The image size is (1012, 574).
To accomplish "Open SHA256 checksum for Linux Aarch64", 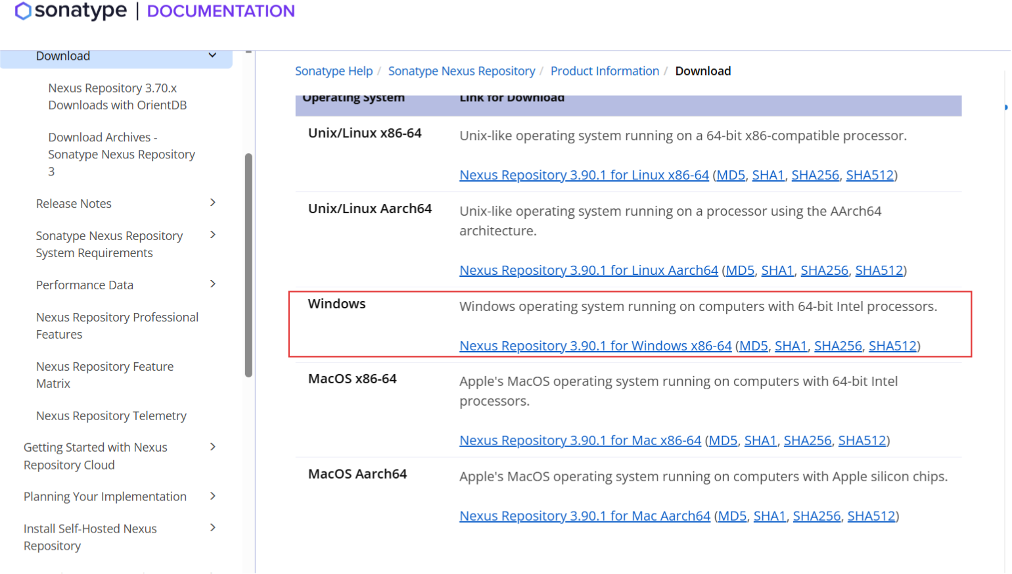I will coord(824,271).
